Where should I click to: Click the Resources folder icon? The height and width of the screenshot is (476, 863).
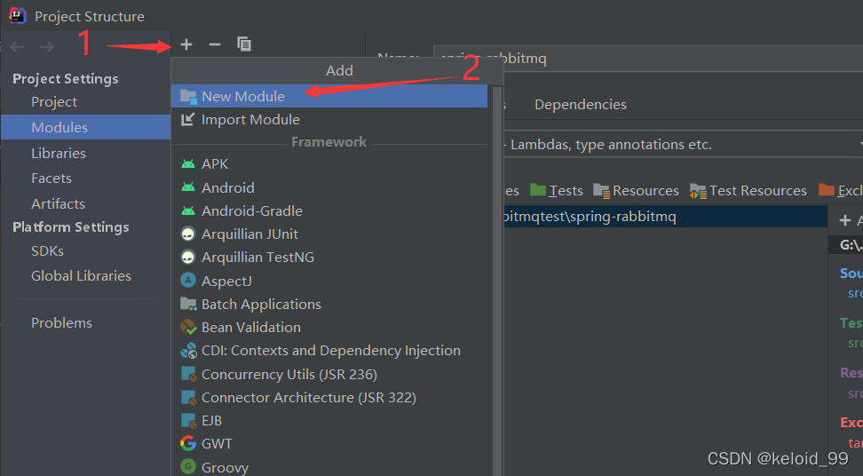tap(601, 190)
